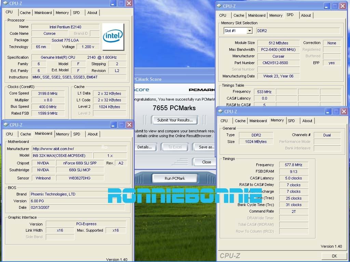Click CPU-Z title icon of Memory window
The height and width of the screenshot is (262, 350).
point(220,112)
